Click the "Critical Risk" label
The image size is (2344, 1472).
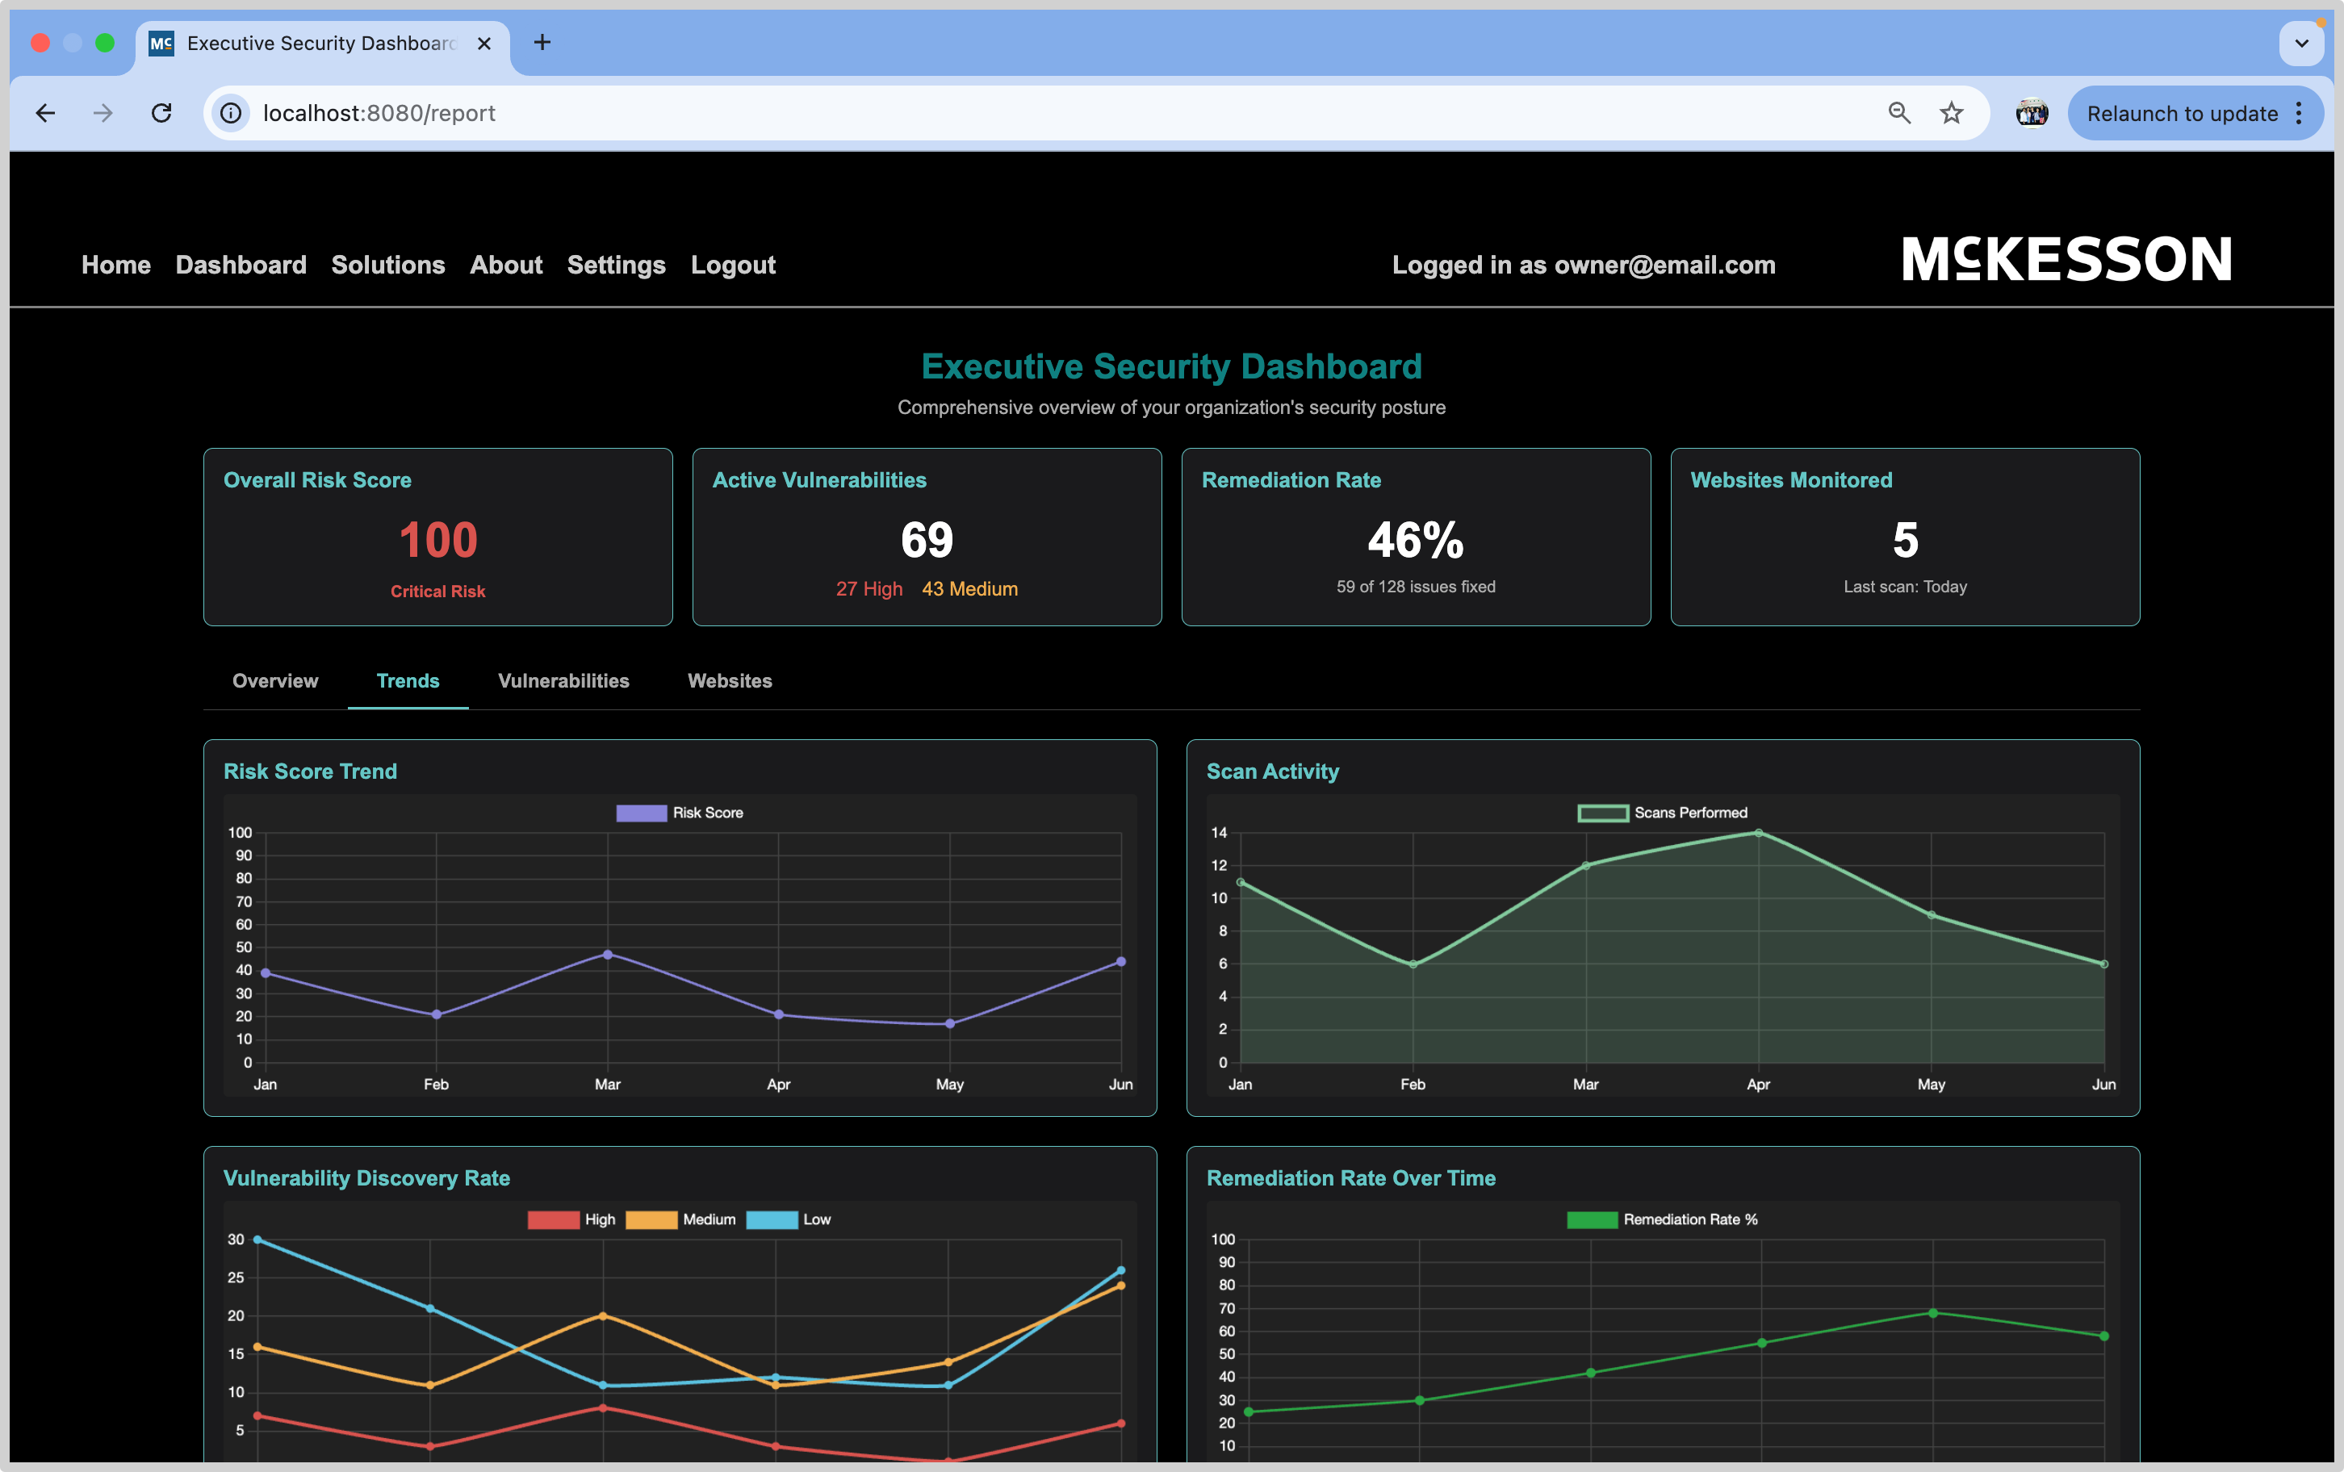click(x=438, y=592)
